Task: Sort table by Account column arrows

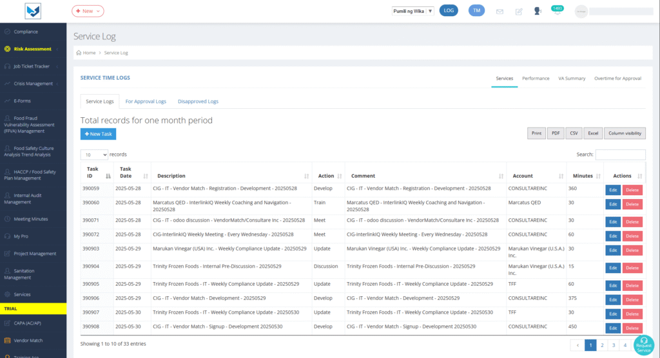Action: 561,176
